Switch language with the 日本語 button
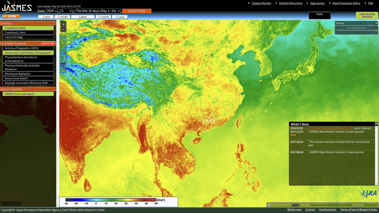The height and width of the screenshot is (213, 379). tap(10, 17)
